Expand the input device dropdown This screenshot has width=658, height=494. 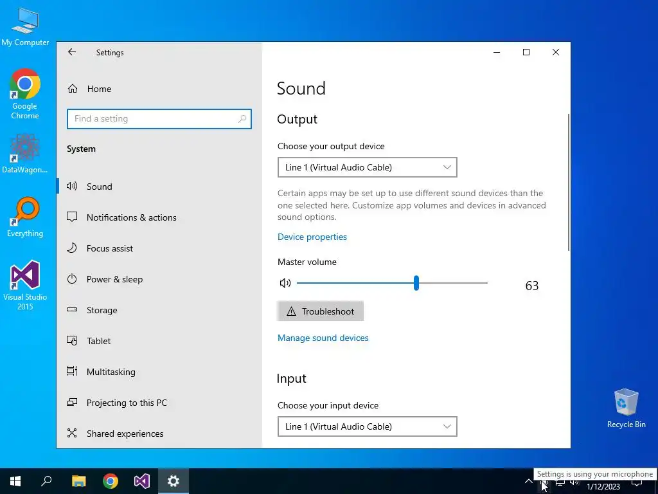tap(367, 426)
